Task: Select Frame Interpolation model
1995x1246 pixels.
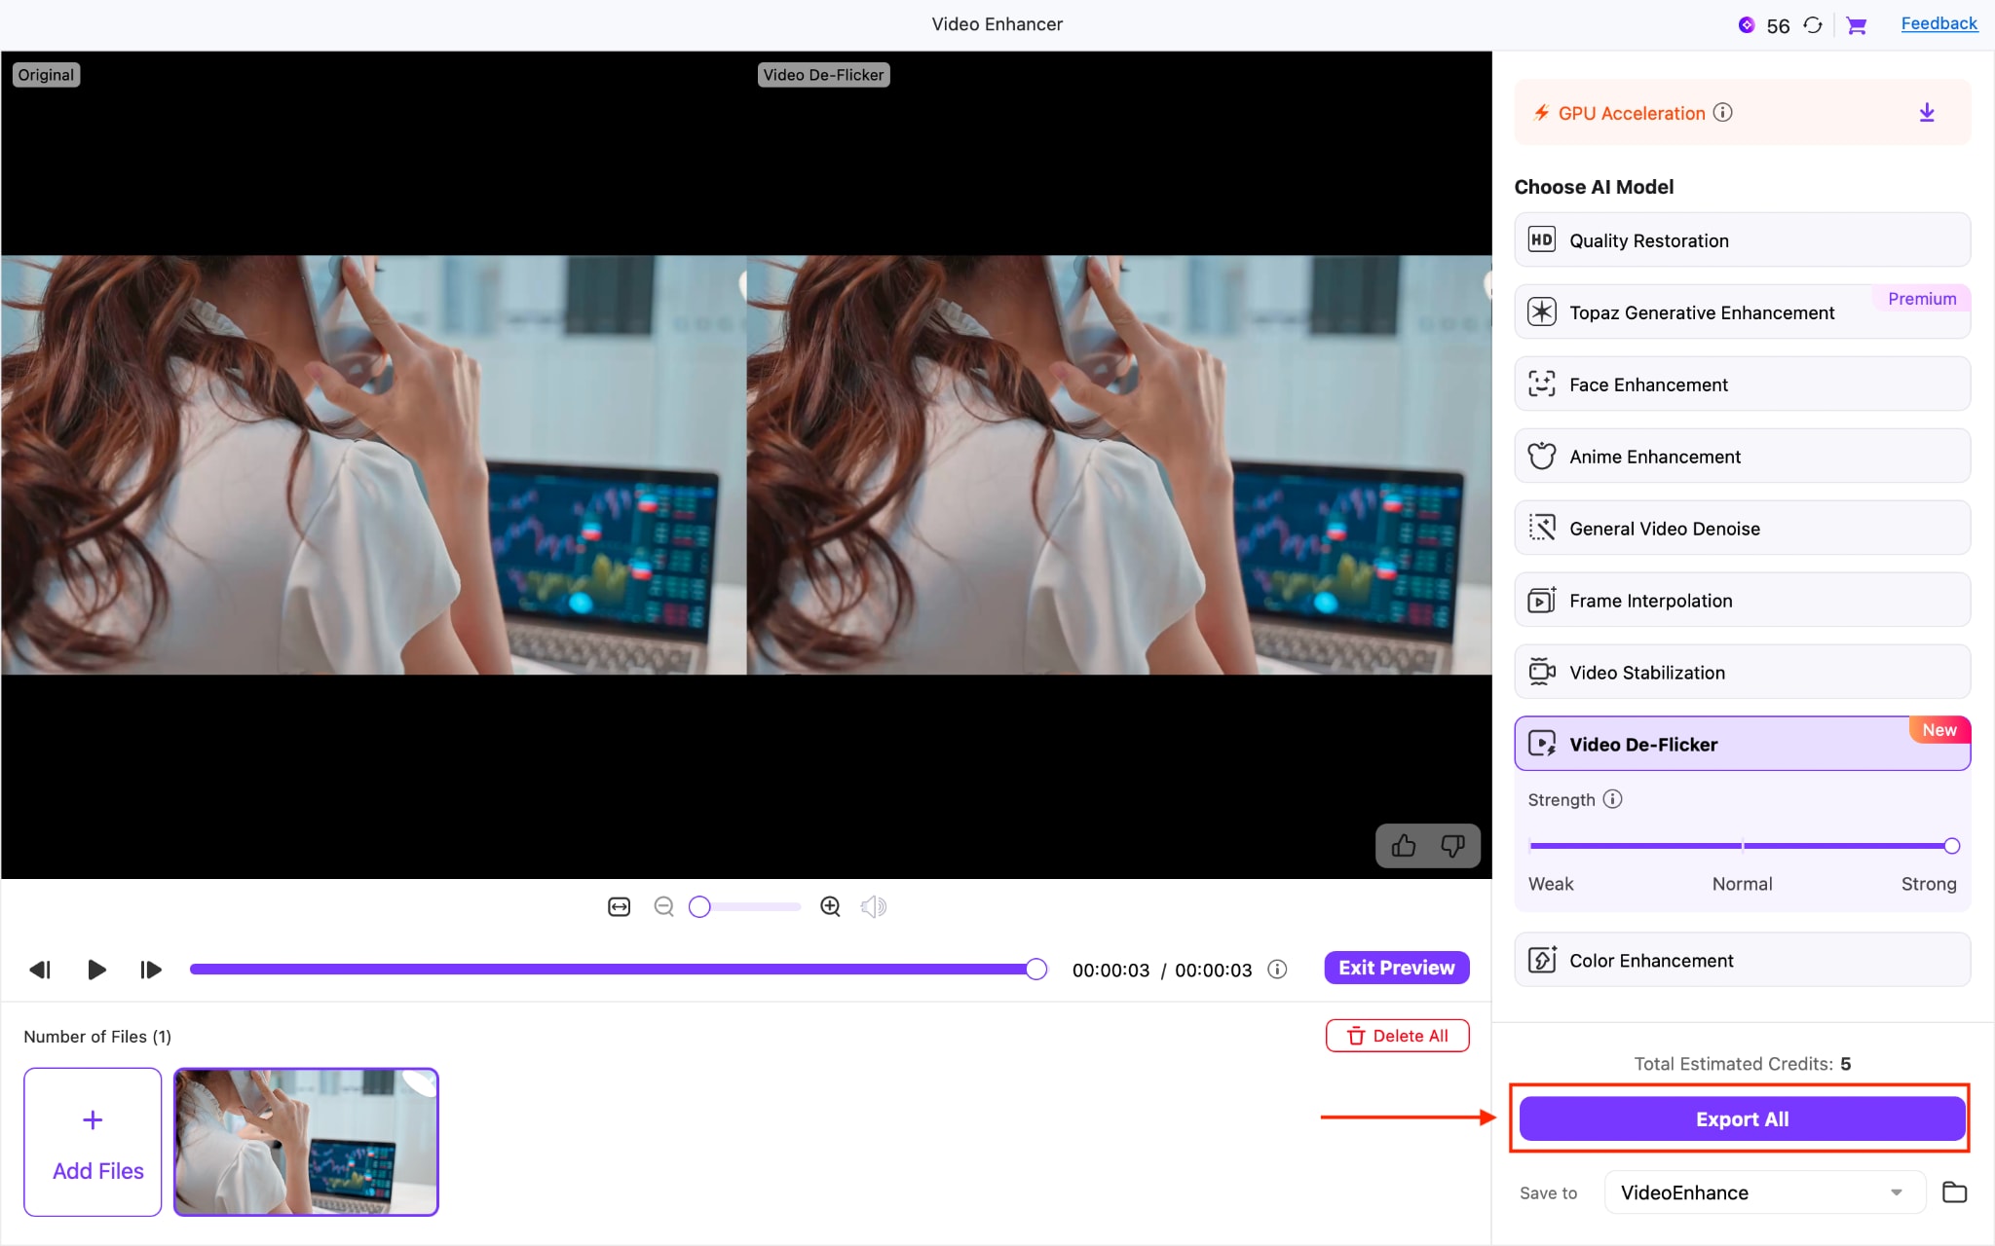Action: [1742, 601]
